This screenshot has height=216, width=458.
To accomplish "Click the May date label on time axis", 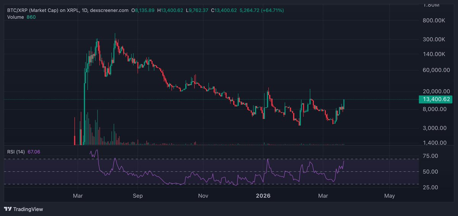I will click(x=389, y=196).
